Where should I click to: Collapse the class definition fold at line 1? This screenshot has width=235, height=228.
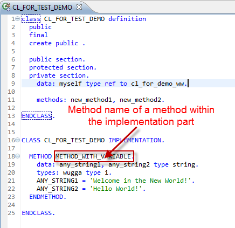(17, 18)
